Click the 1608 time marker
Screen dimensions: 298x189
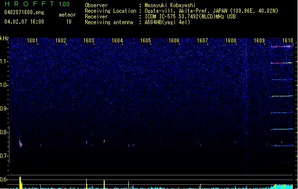[231, 41]
